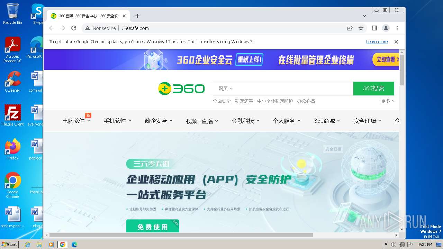Click the horizontal page scrollbar thumb
This screenshot has width=443, height=249.
click(181, 235)
